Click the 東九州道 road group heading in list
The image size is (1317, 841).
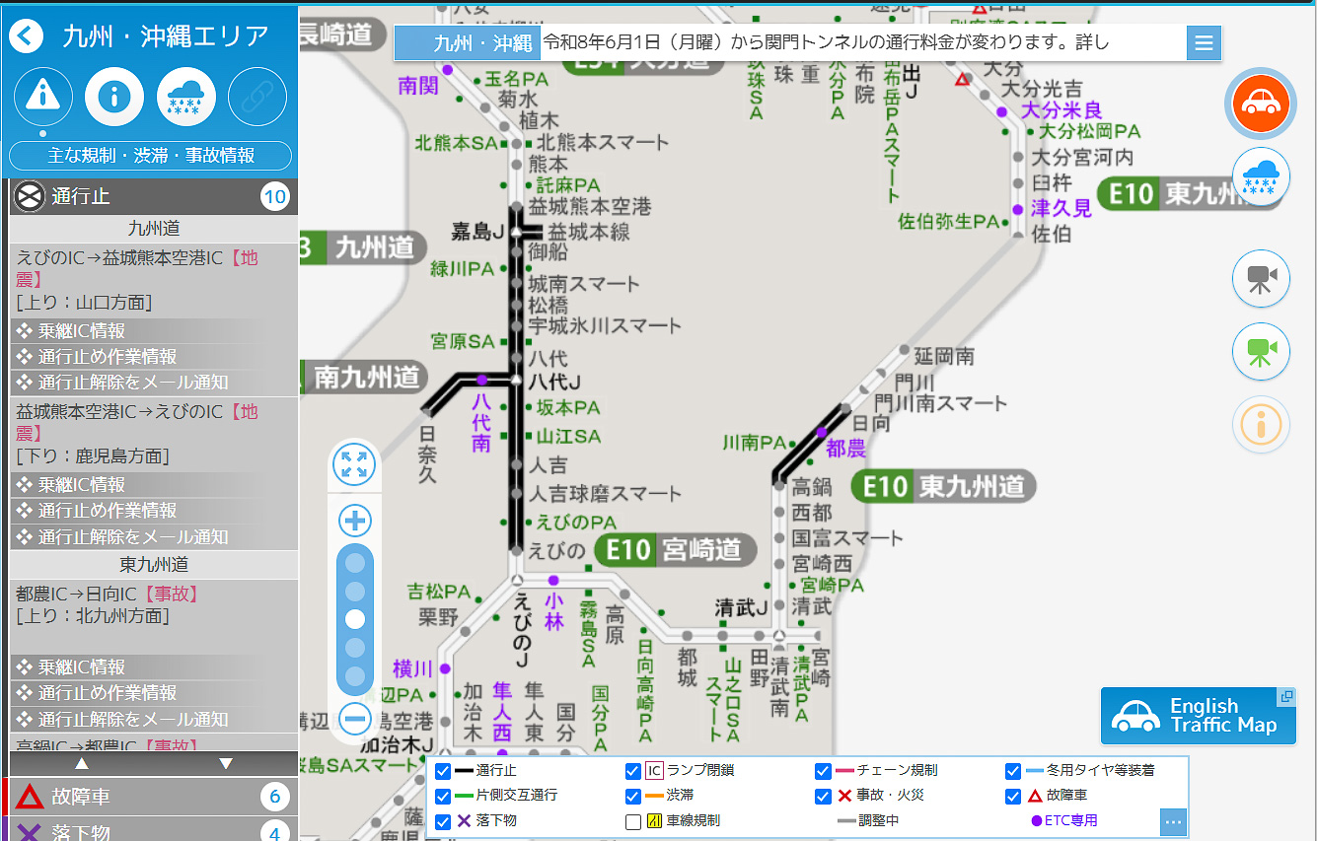pos(154,565)
